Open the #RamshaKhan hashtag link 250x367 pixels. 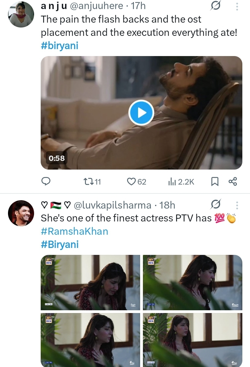click(x=74, y=231)
